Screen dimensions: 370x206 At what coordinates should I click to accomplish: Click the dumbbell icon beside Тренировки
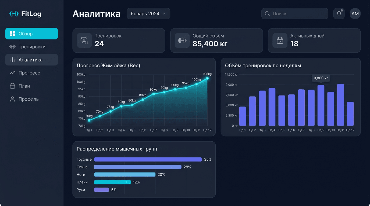click(12, 46)
